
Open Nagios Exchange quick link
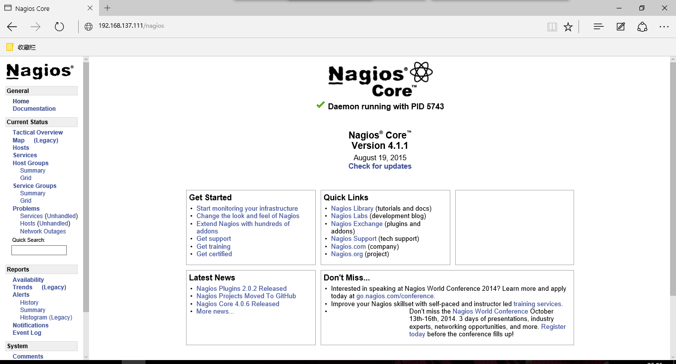tap(357, 224)
